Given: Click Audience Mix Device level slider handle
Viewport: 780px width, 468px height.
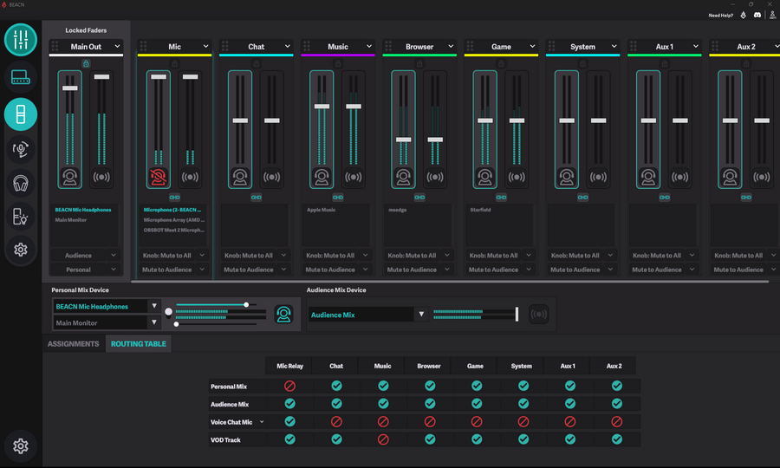Looking at the screenshot, I should pyautogui.click(x=517, y=314).
